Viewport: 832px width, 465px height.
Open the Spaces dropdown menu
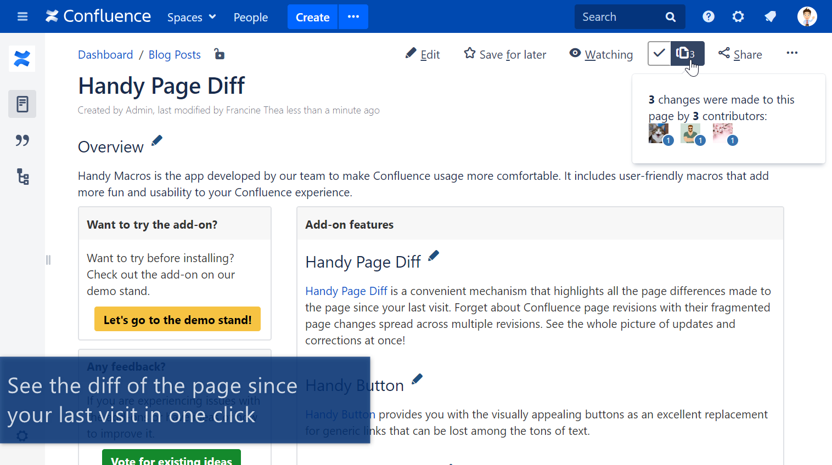(192, 17)
